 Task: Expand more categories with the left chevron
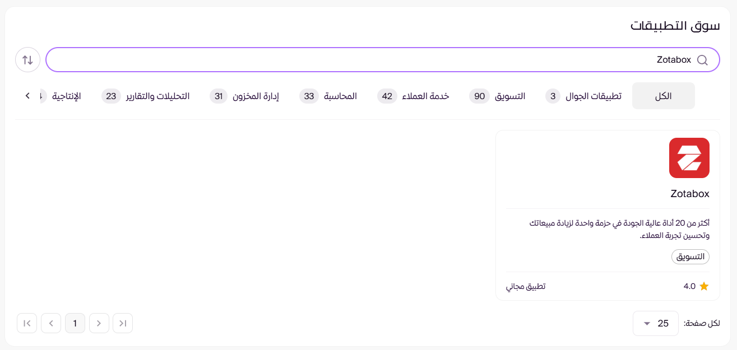click(27, 96)
